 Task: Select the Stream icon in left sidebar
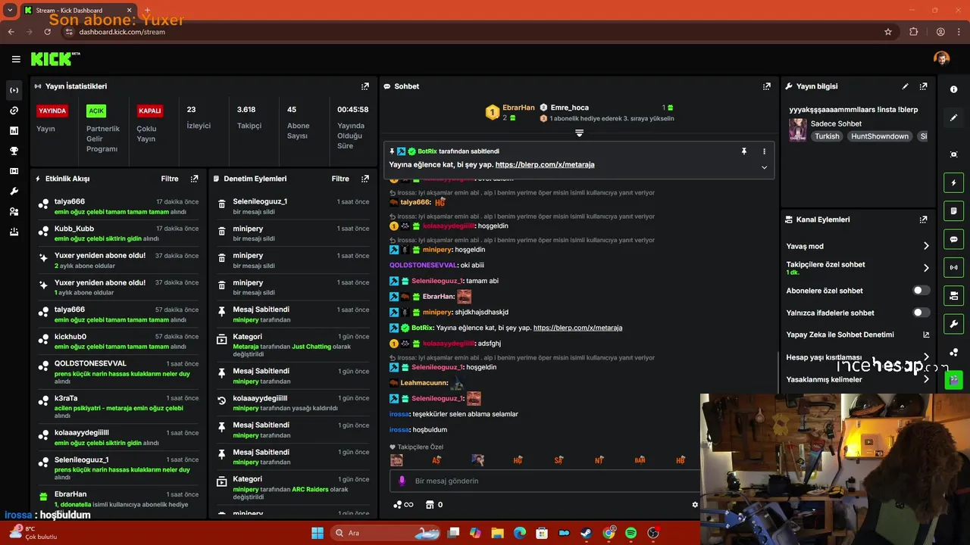tap(14, 90)
